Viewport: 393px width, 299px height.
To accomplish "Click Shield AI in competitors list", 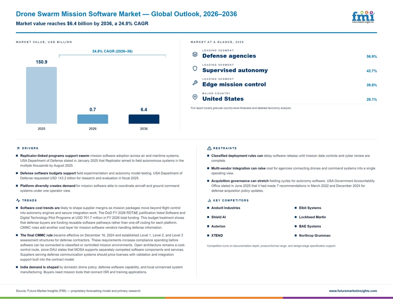I will click(218, 217).
